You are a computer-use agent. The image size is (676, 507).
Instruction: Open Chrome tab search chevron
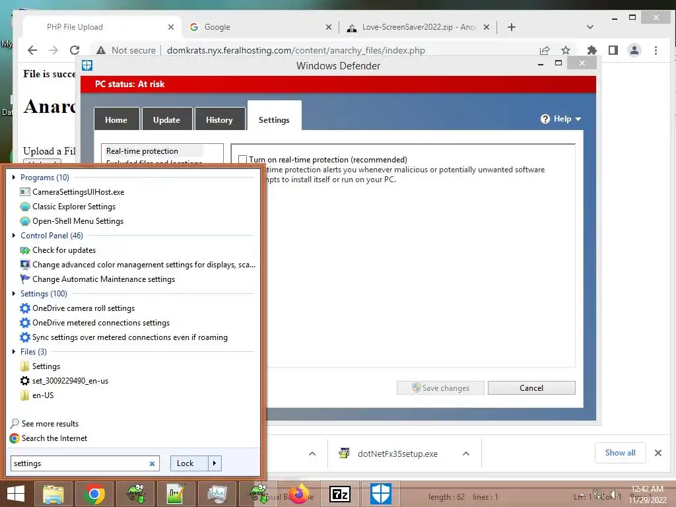coord(590,27)
